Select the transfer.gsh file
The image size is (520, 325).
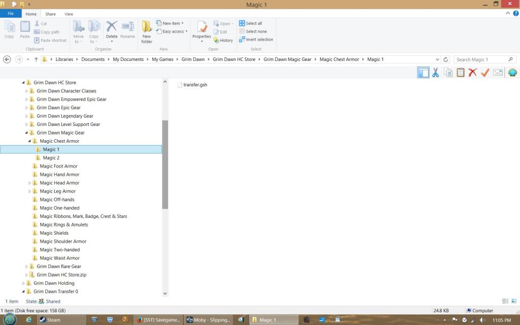(x=192, y=85)
